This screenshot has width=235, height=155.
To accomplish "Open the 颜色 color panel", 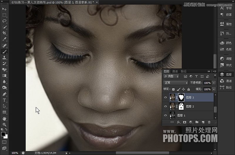I will [226, 43].
